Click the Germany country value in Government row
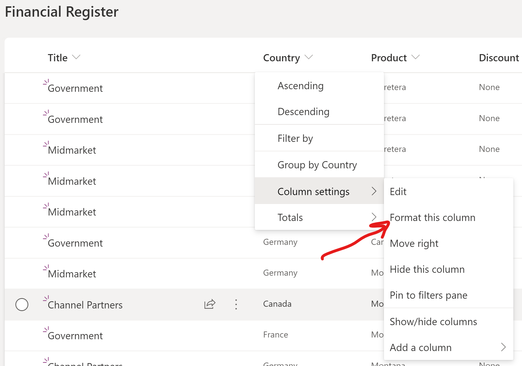Viewport: 522px width, 366px height. [280, 242]
